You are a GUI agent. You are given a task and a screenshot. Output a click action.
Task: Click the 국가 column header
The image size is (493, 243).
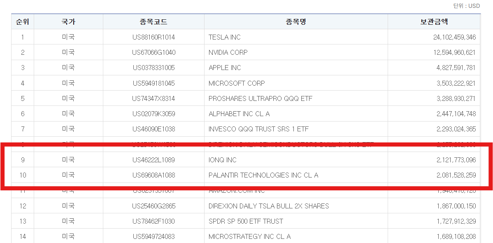click(x=68, y=22)
